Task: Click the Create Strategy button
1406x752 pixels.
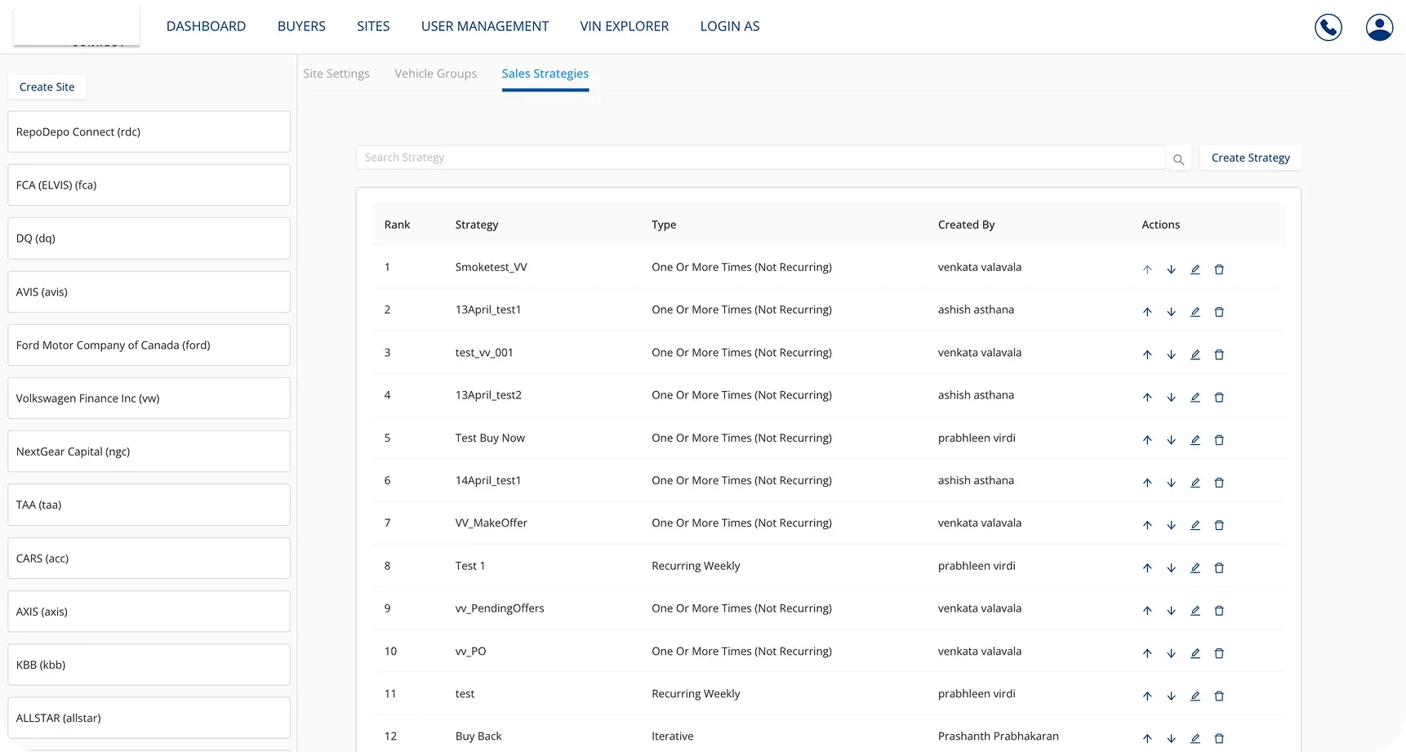Action: 1250,158
